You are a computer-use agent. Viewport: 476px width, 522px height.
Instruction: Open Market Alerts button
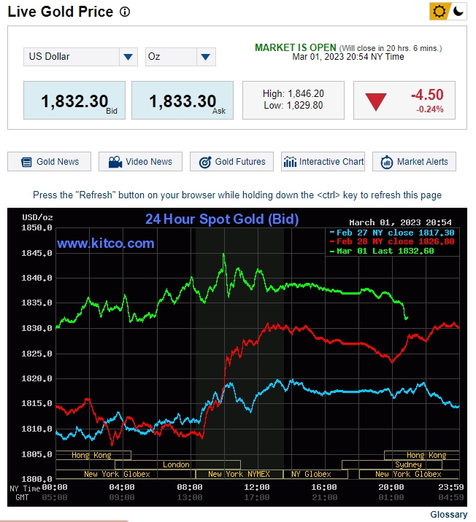(415, 162)
